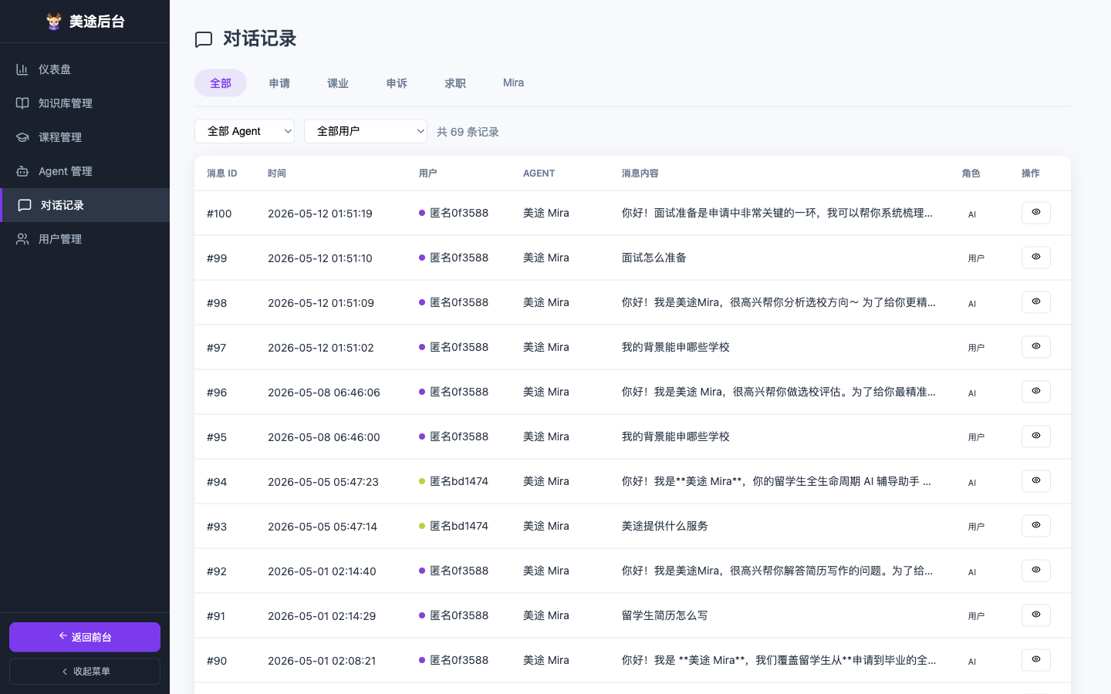Screen dimensions: 1111x694
Task: Click user 匿名bd1474 in row #93
Action: pos(454,526)
